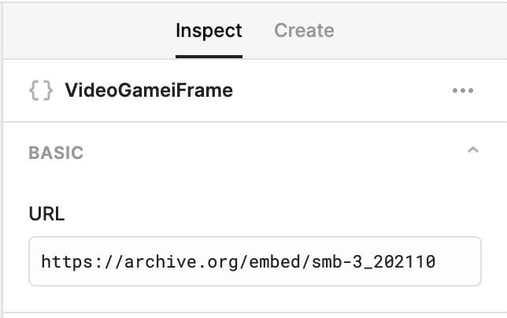507x318 pixels.
Task: Toggle the BASIC group caret icon
Action: click(x=473, y=150)
